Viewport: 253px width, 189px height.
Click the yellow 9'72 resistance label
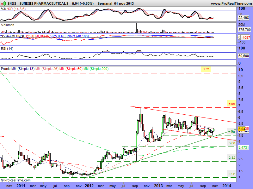(206, 69)
